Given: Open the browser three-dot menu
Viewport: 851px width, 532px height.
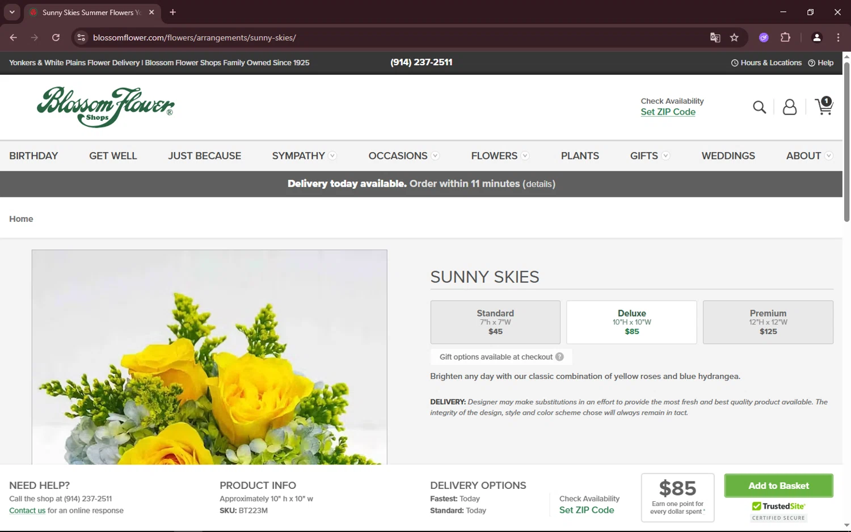Looking at the screenshot, I should (838, 37).
